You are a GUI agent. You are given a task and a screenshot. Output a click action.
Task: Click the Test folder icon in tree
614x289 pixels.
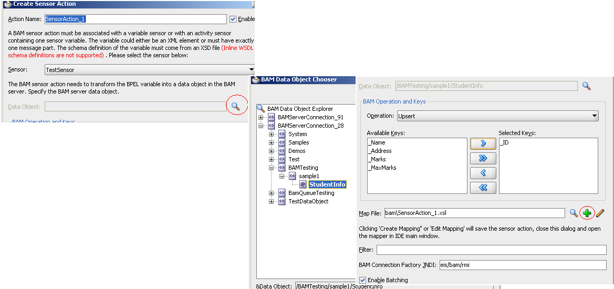coord(282,159)
